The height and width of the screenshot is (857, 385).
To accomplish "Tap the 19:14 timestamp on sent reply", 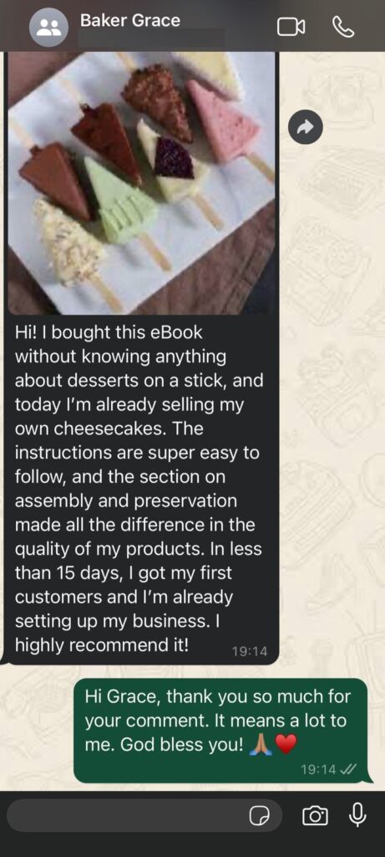I will (318, 770).
